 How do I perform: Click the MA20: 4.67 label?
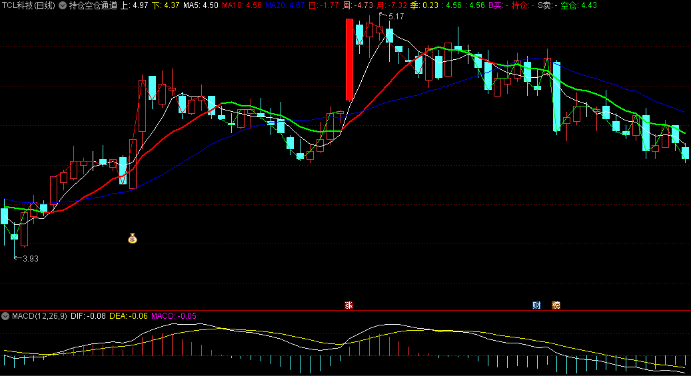click(x=285, y=5)
